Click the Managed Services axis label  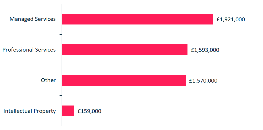[33, 19]
